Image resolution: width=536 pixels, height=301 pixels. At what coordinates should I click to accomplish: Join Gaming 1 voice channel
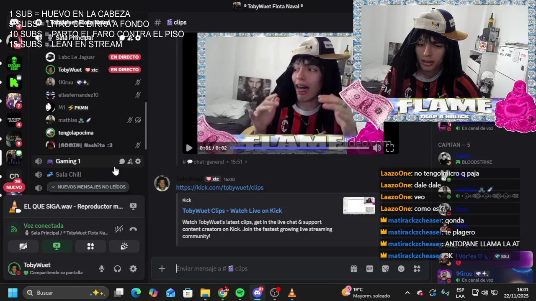(68, 161)
